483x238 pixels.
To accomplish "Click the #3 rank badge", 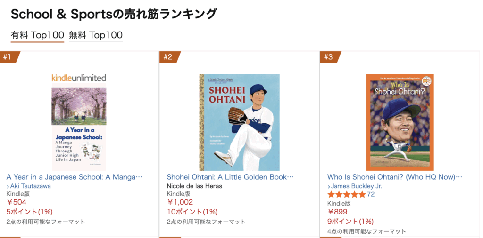I will pyautogui.click(x=329, y=57).
